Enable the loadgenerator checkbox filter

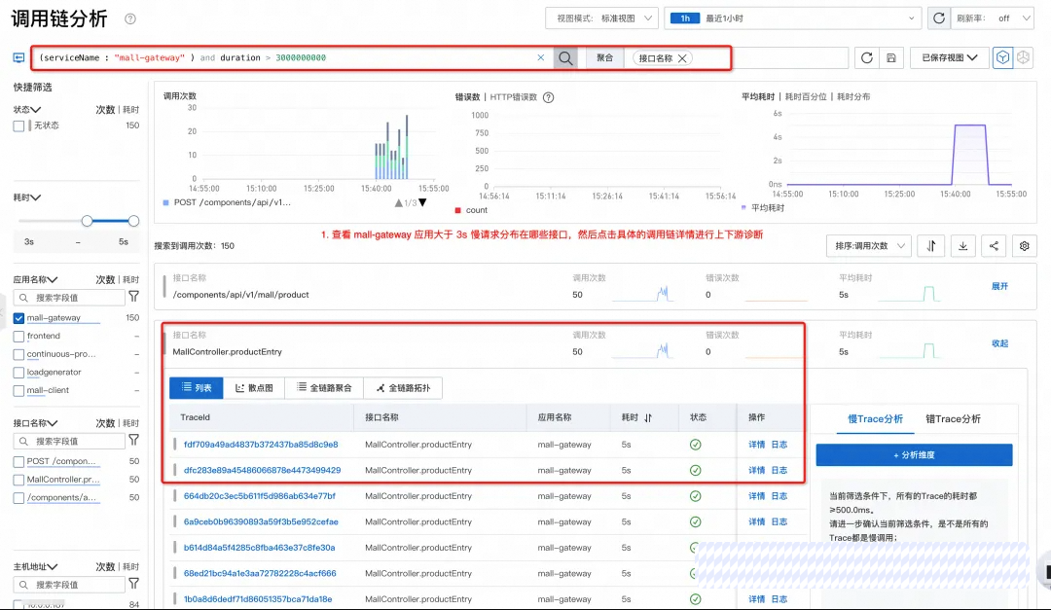(18, 373)
